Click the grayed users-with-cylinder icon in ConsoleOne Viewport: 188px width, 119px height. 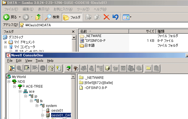131,68
